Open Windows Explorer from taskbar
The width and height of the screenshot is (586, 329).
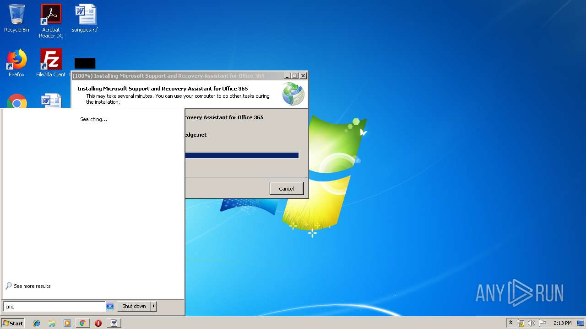52,323
